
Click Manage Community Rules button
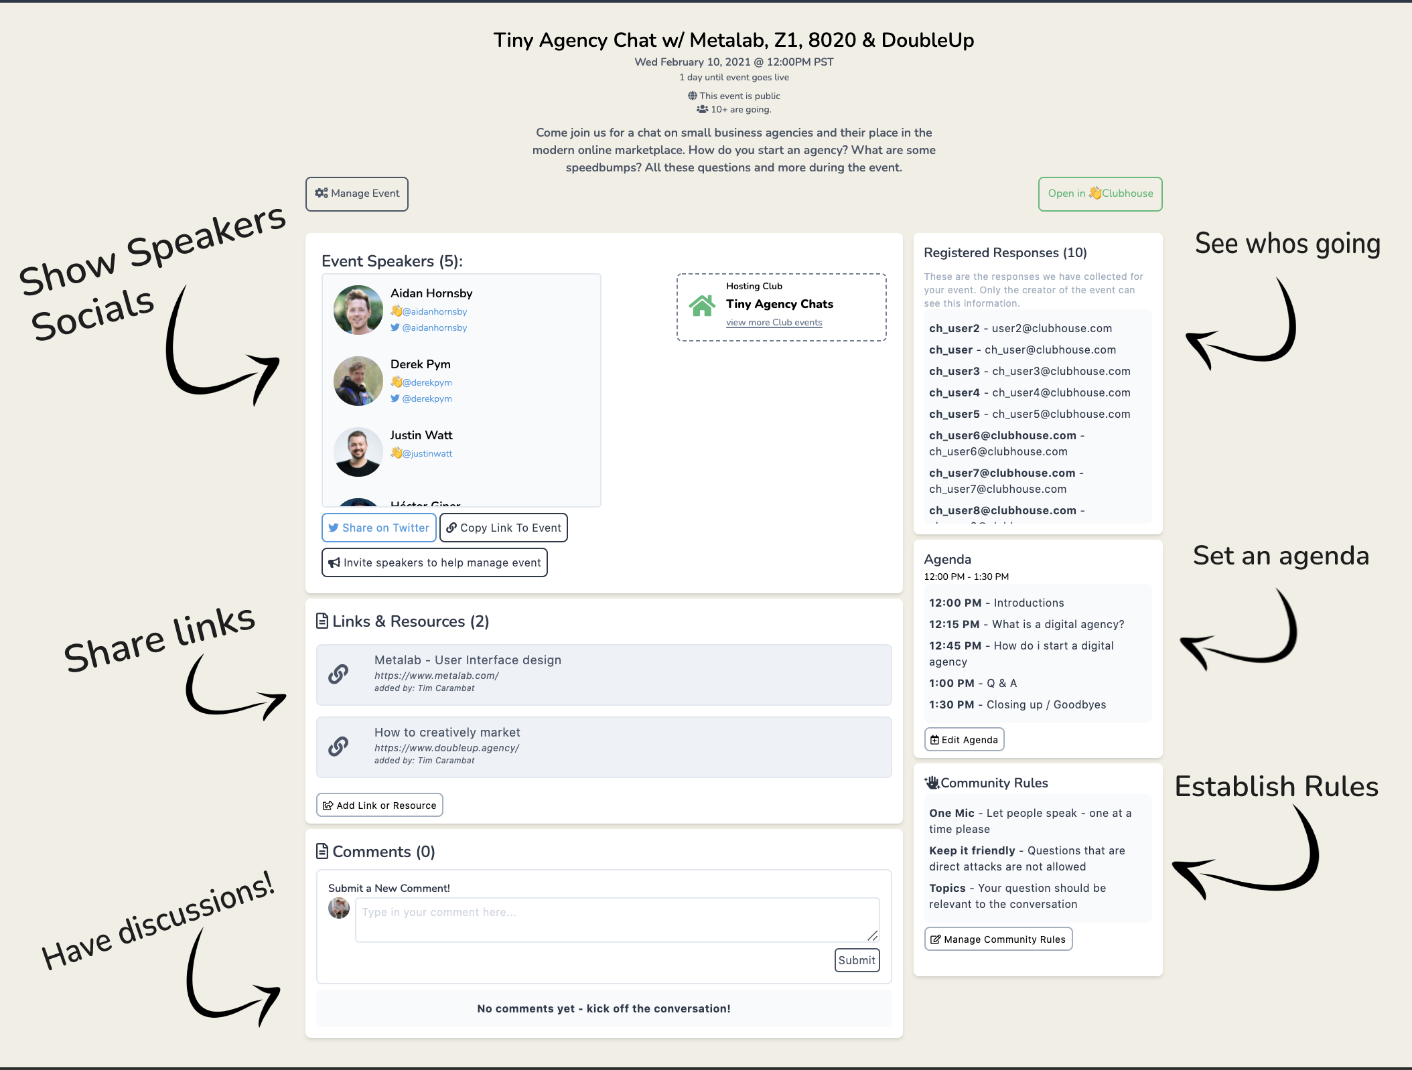pos(998,939)
